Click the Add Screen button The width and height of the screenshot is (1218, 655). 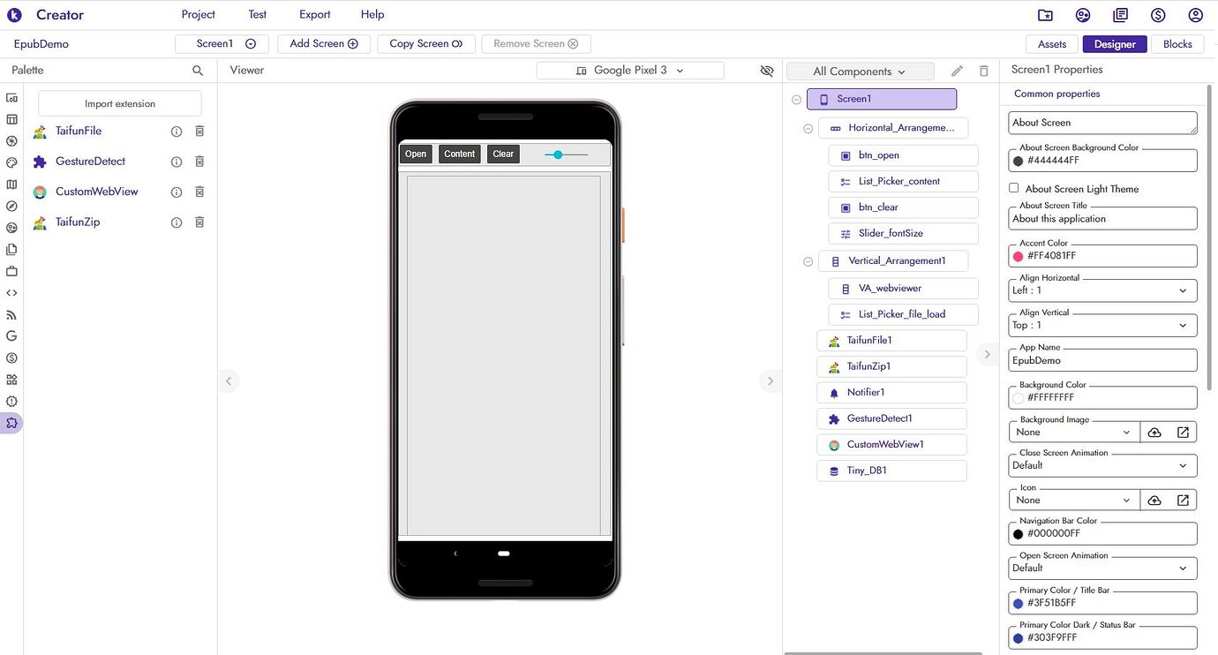click(x=323, y=43)
